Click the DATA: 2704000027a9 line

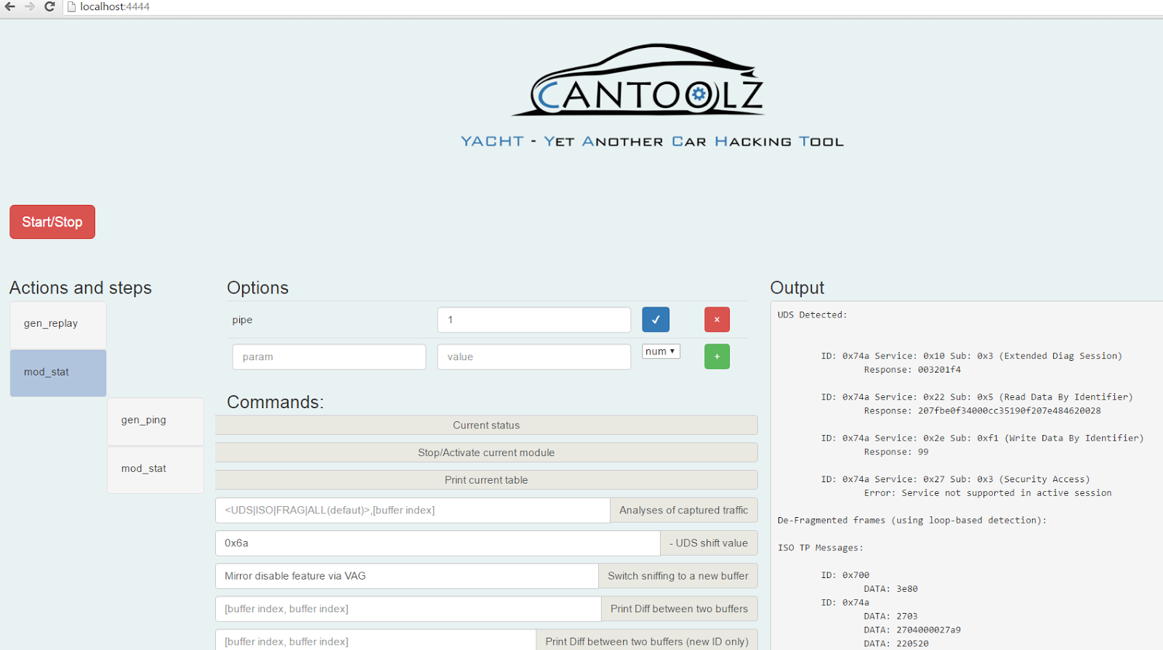(912, 630)
